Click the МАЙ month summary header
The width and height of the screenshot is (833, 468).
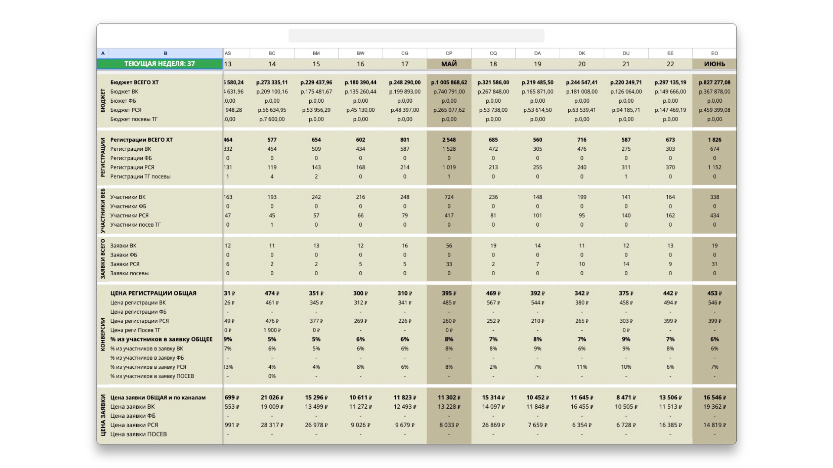click(x=449, y=64)
